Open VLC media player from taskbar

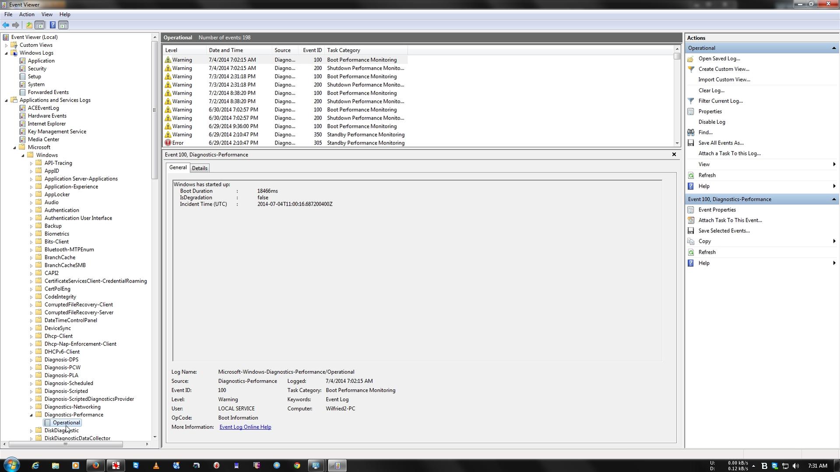pyautogui.click(x=156, y=465)
